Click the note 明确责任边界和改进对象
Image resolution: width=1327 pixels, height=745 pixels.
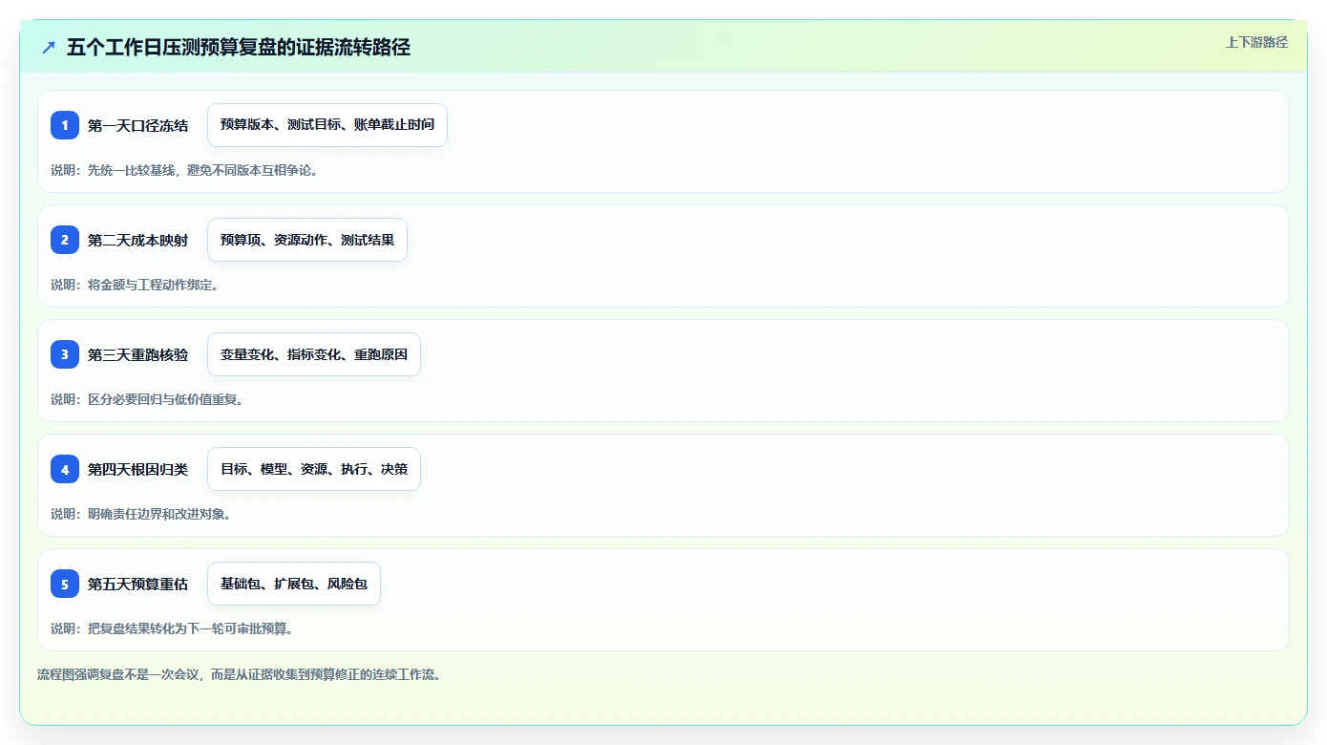point(141,514)
